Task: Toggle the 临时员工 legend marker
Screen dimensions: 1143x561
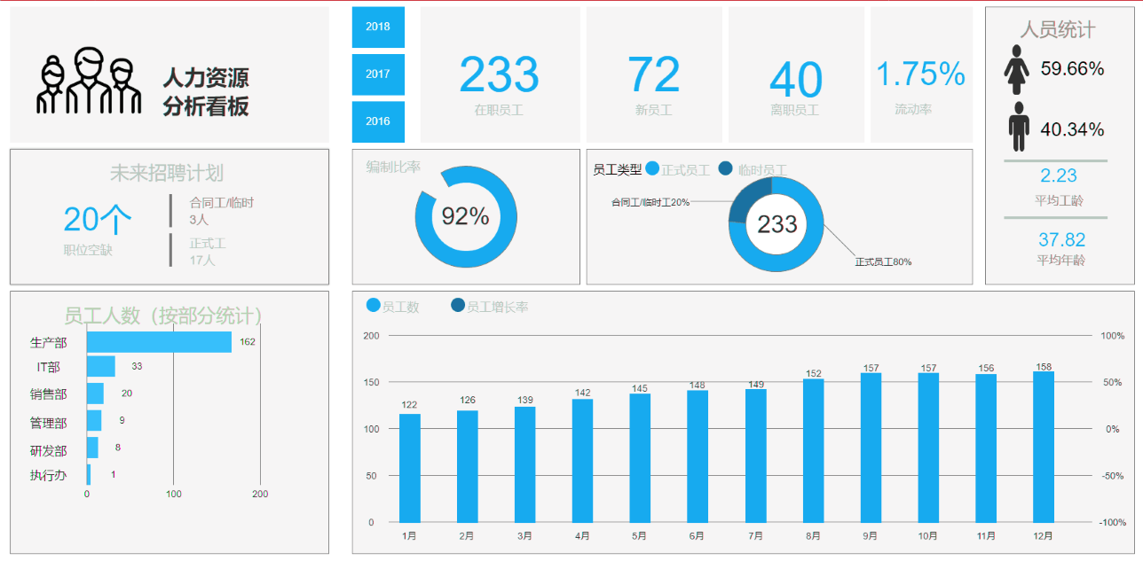Action: (725, 168)
